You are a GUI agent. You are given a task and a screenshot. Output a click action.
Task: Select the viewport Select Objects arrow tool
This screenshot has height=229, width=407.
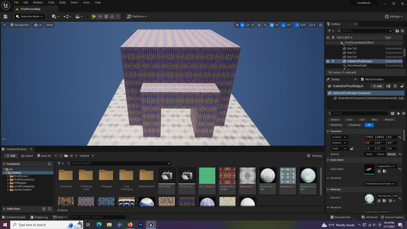point(237,25)
